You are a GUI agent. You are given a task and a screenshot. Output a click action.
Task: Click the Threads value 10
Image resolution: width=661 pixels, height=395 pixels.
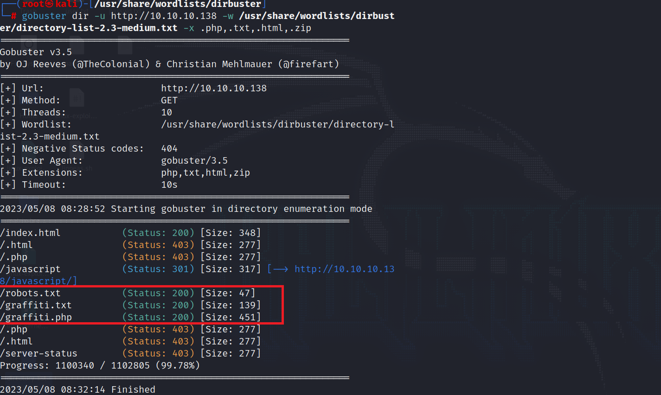tap(167, 112)
